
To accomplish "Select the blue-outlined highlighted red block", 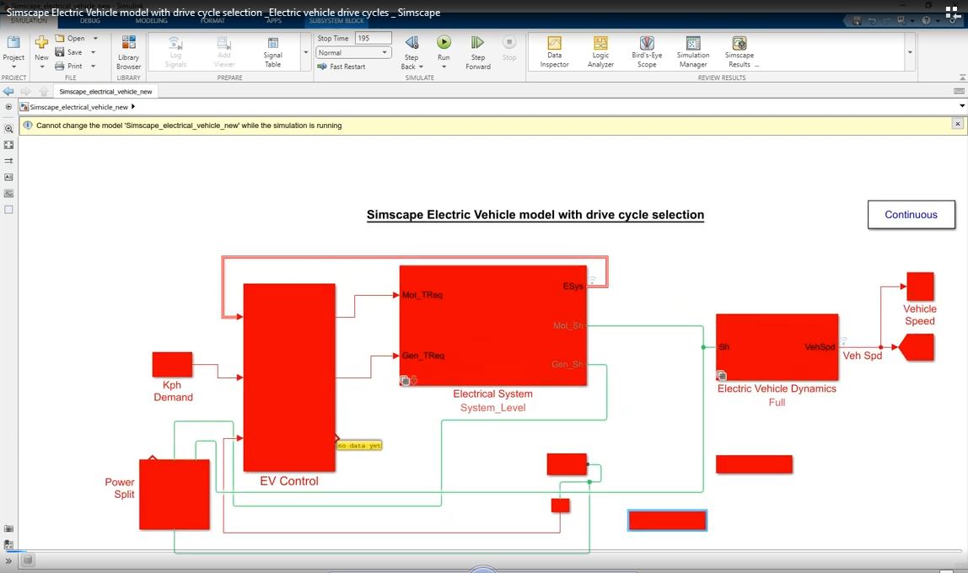I will click(x=667, y=521).
